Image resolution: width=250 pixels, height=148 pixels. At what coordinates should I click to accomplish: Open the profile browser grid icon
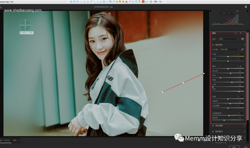(x=242, y=39)
